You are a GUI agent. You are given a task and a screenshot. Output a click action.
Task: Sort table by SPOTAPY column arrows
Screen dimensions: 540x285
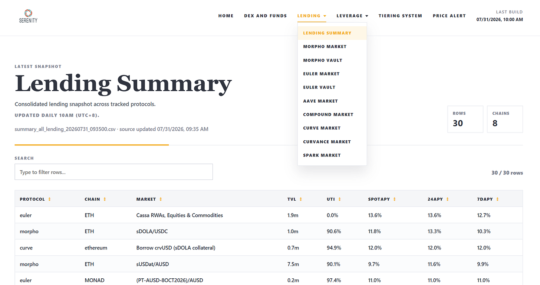[395, 199]
